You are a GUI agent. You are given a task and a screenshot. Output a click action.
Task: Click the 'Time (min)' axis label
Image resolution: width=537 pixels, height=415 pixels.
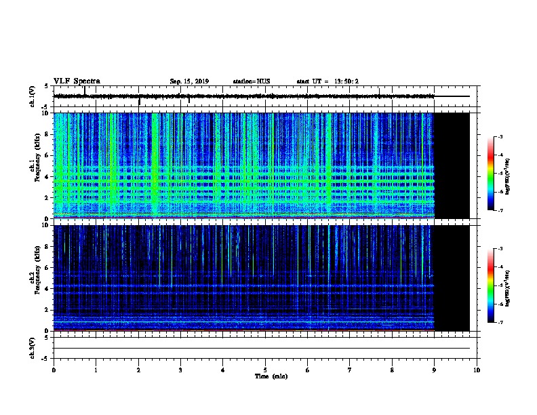click(x=271, y=376)
